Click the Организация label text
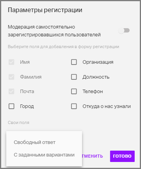Screen dimensions: 141x169 (x=98, y=62)
